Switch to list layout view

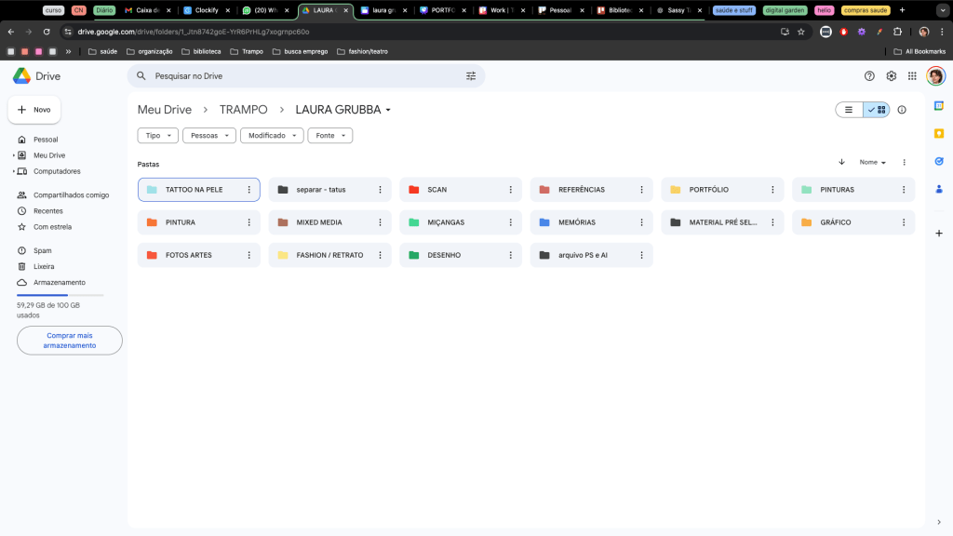point(849,110)
